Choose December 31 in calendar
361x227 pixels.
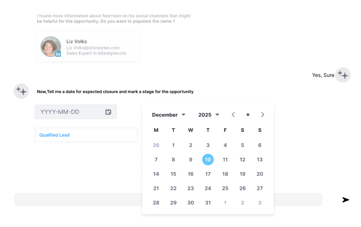pos(208,203)
